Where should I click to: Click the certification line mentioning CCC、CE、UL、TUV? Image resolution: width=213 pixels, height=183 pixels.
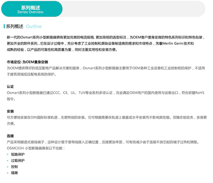pyautogui.click(x=106, y=93)
